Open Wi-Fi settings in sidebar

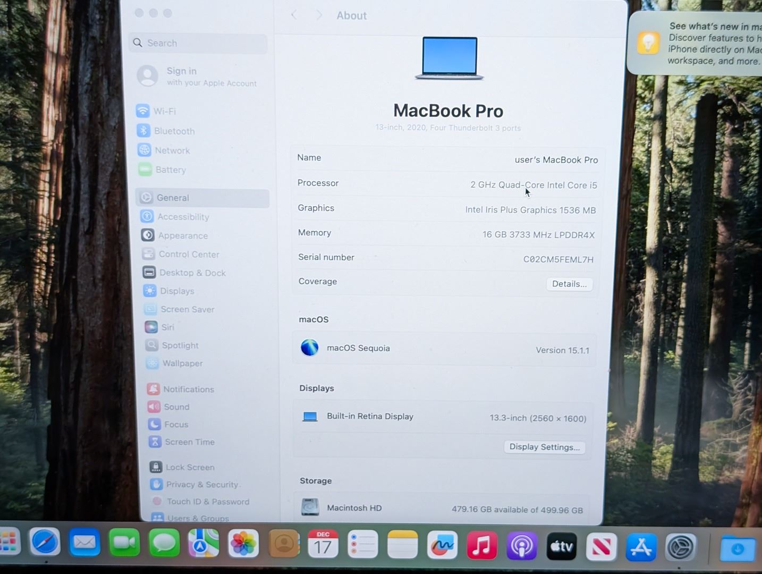(164, 111)
